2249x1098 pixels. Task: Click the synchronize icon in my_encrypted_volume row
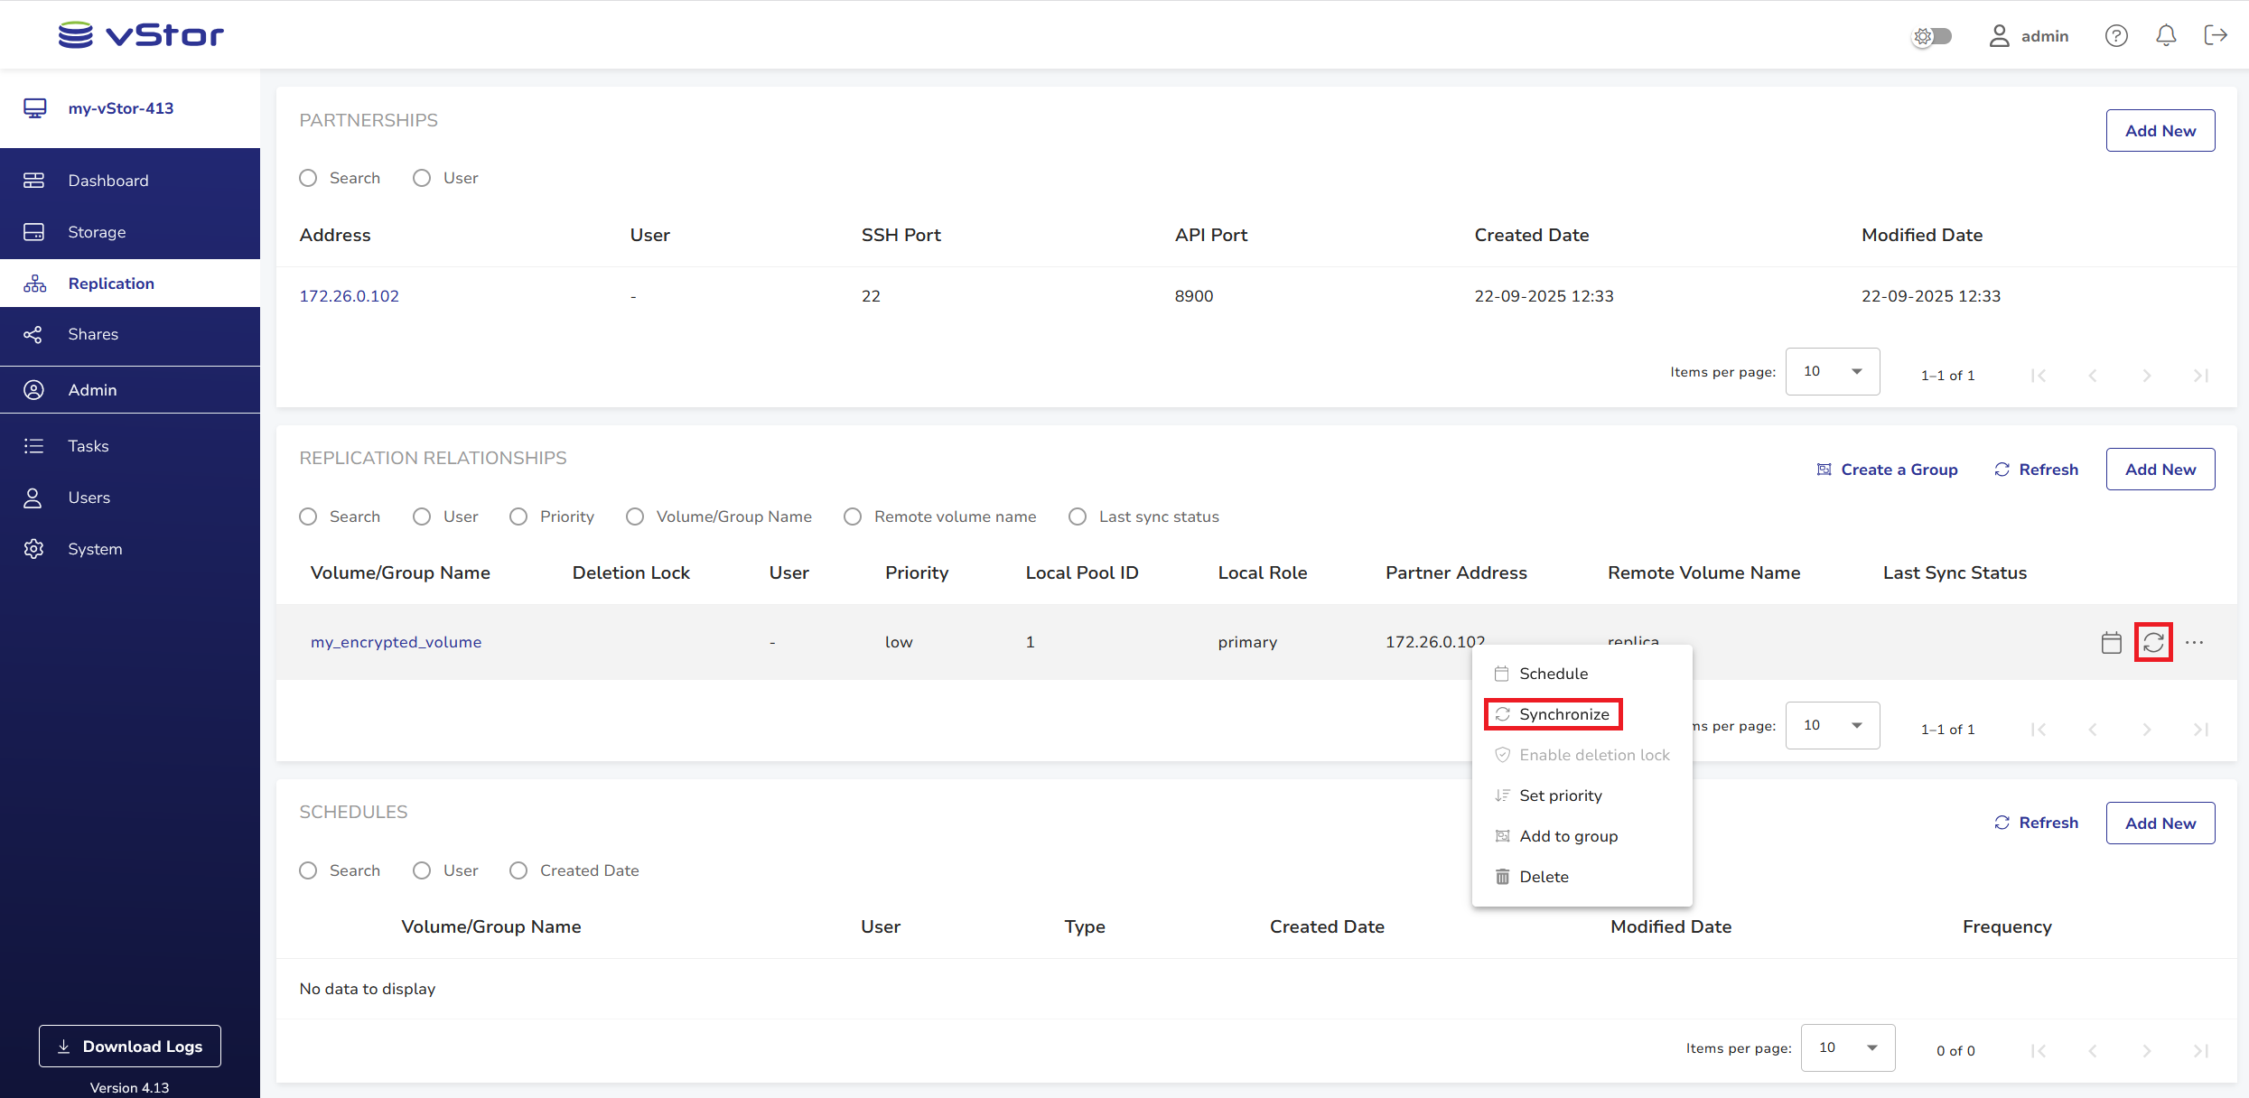2153,642
